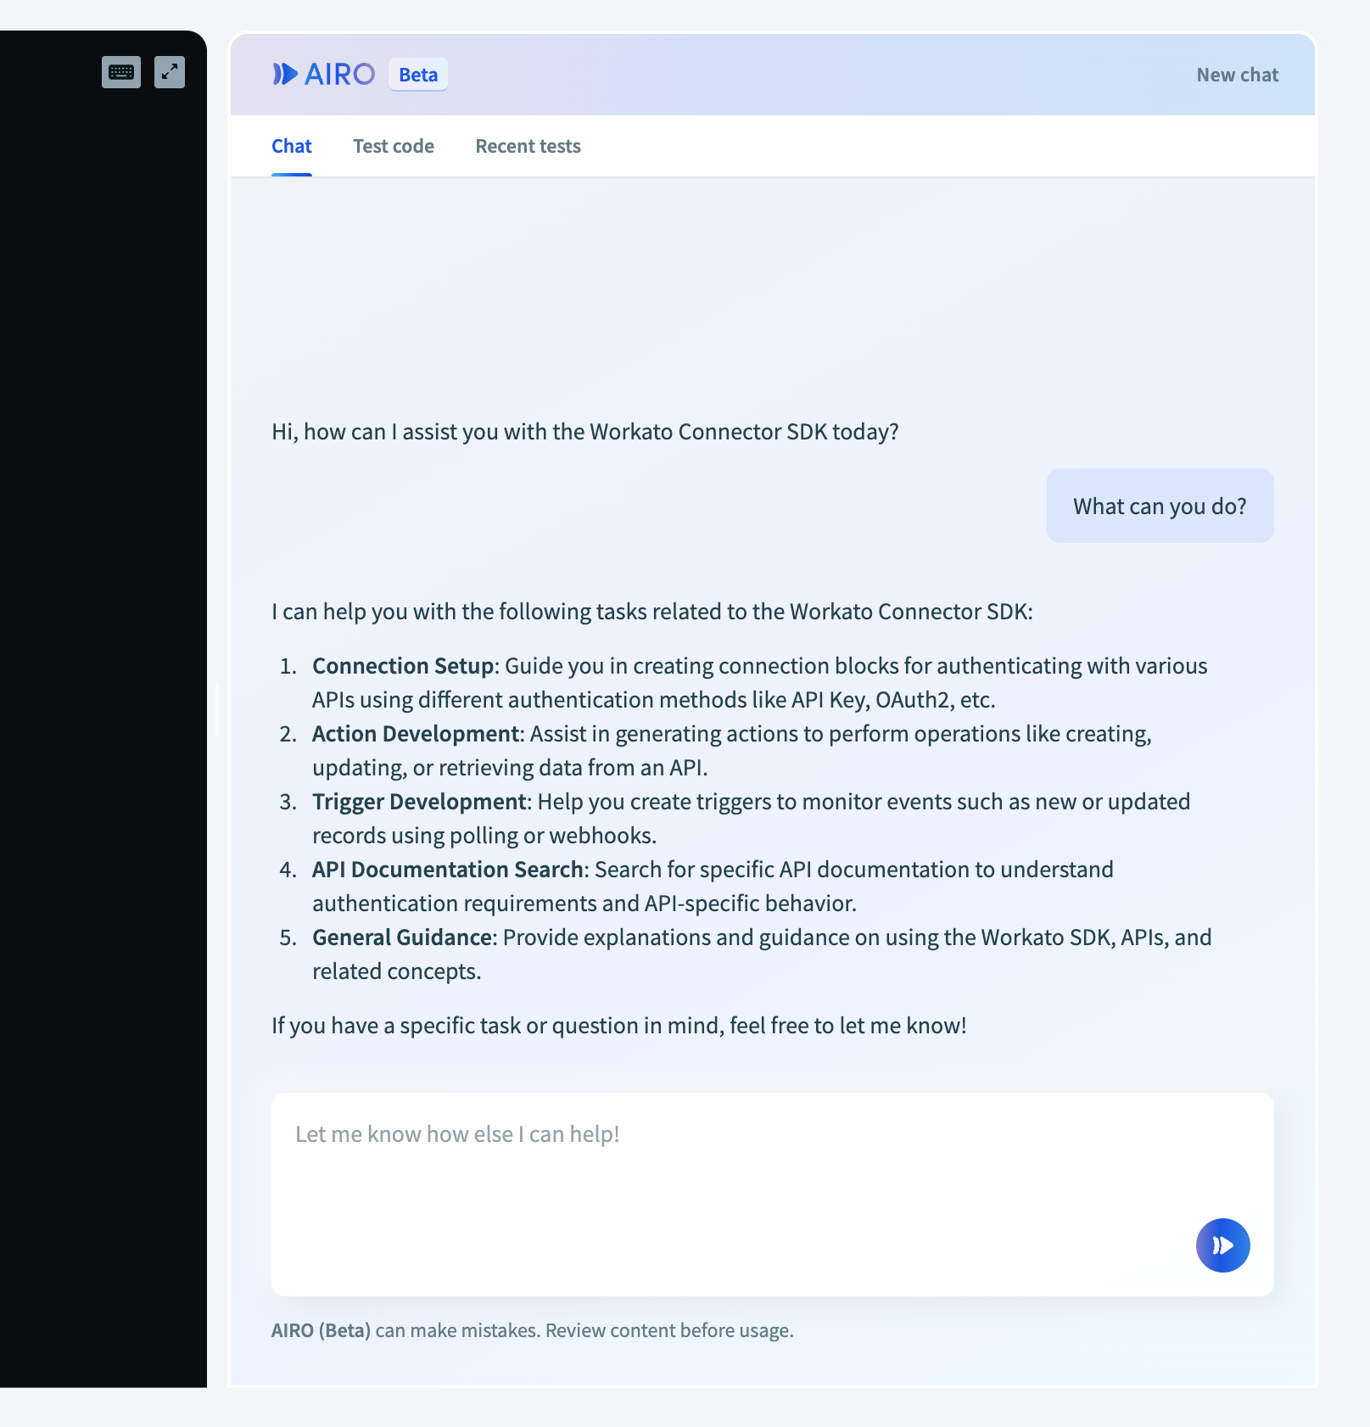Open the Recent tests tab

[528, 146]
